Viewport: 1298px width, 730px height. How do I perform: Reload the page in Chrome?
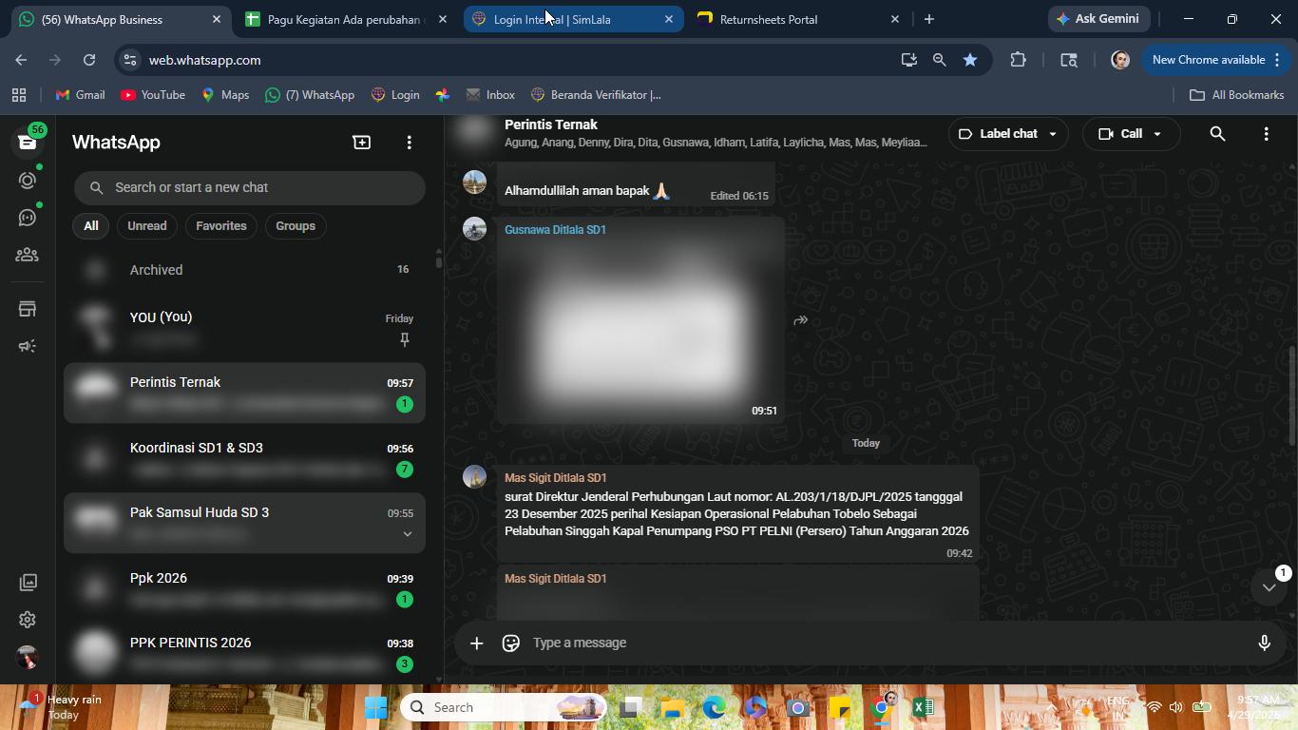coord(89,60)
